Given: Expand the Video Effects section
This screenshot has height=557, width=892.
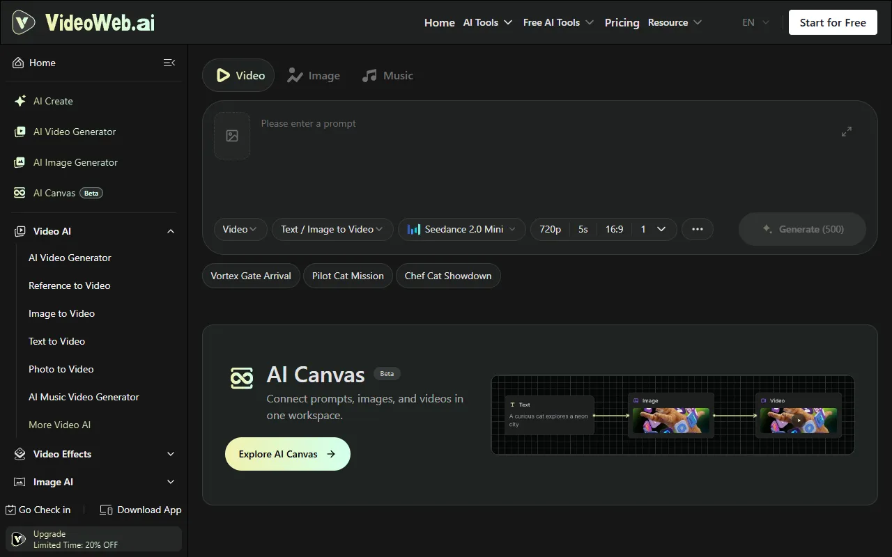Looking at the screenshot, I should [x=171, y=454].
